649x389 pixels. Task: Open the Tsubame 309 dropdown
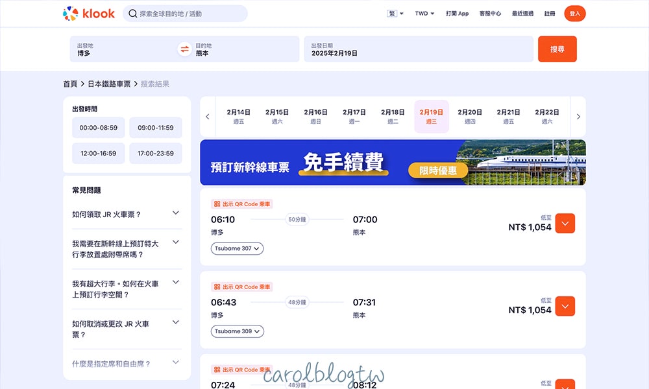237,331
